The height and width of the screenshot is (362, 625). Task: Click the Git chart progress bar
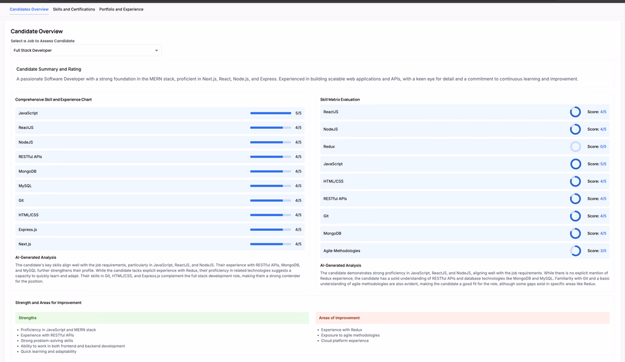270,201
